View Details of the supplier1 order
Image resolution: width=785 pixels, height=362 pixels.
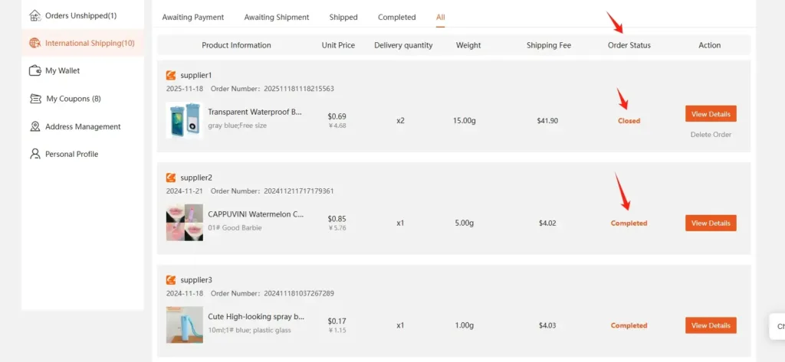tap(711, 114)
